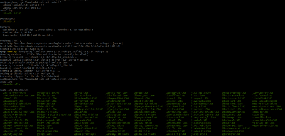Click the intel-media-va-driver:i386 entry
Image resolution: width=285 pixels, height=136 pixels.
pos(18,95)
